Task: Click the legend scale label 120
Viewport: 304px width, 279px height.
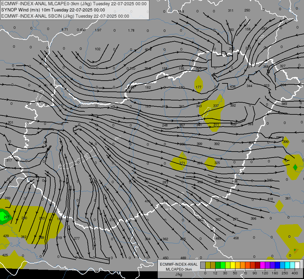Action: click(x=265, y=273)
